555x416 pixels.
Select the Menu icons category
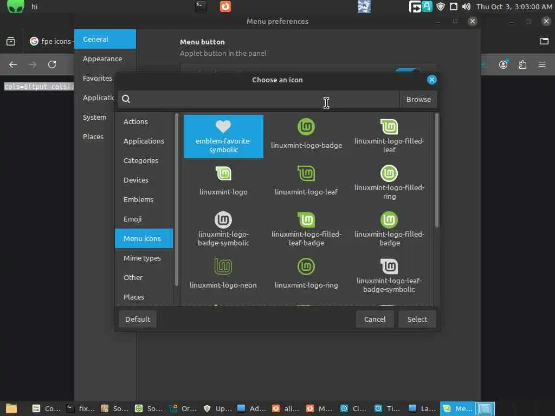(144, 238)
